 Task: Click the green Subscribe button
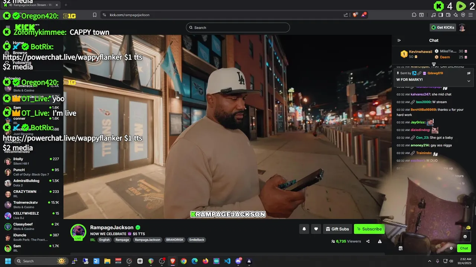click(369, 229)
